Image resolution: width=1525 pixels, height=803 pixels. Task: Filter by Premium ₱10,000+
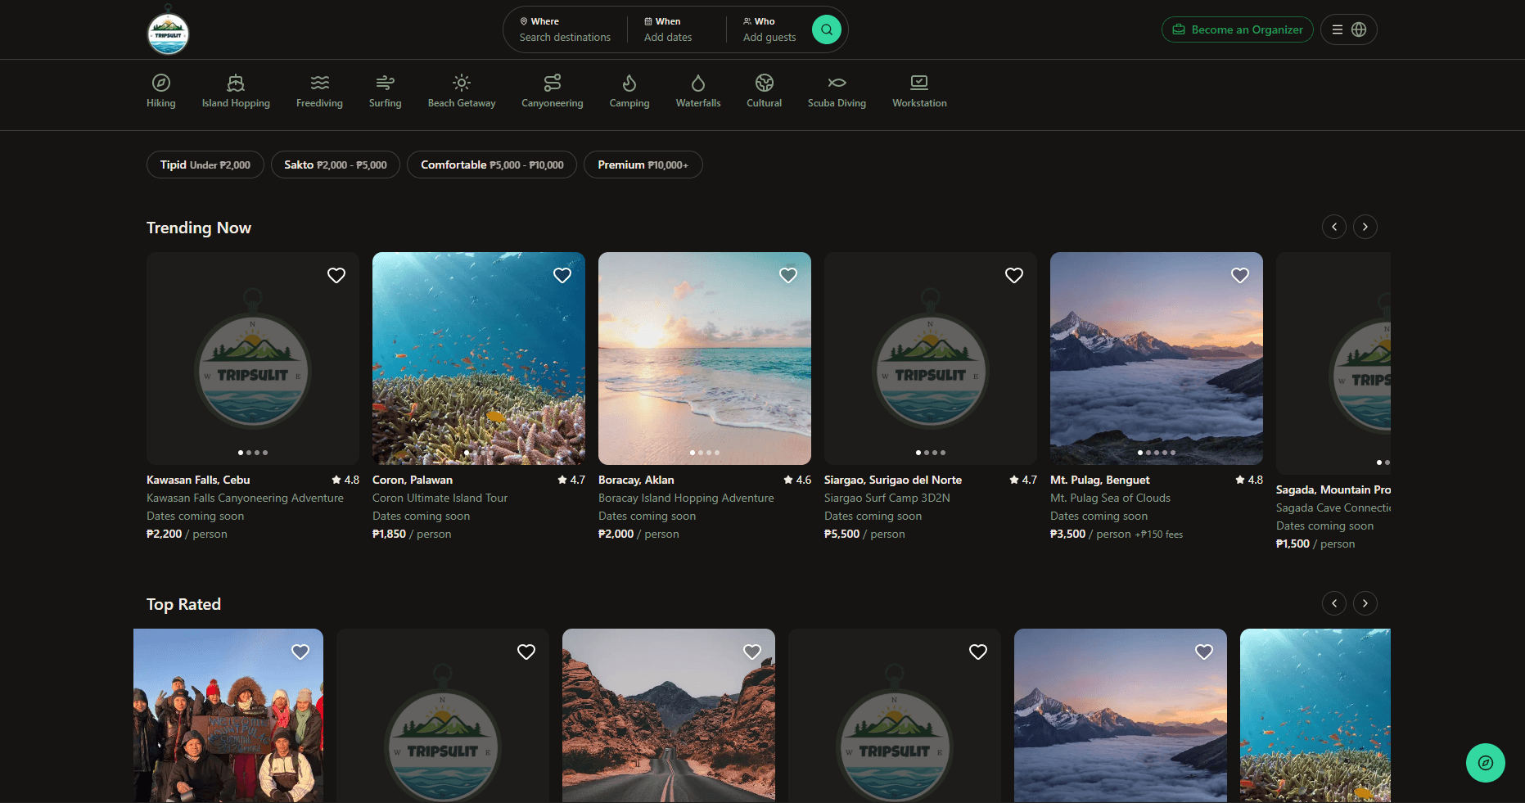pos(643,165)
